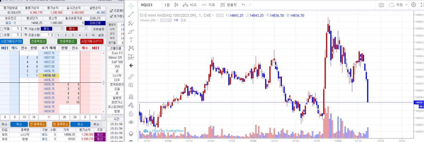Select the ruler measure tool
Screen dimensions: 424x142
(131, 76)
